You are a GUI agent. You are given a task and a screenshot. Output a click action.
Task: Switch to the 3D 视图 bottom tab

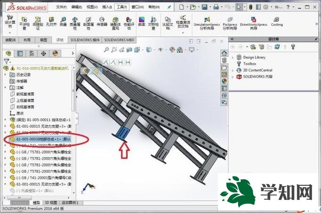[50, 203]
